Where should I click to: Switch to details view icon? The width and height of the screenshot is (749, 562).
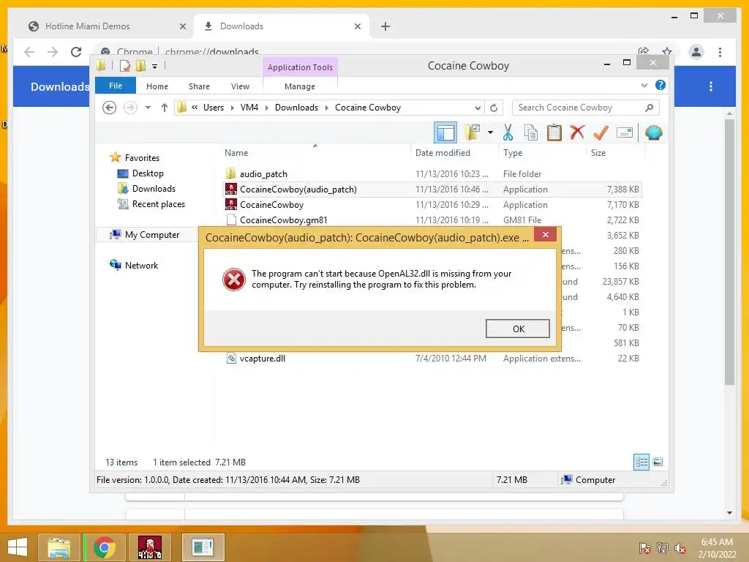tap(641, 462)
